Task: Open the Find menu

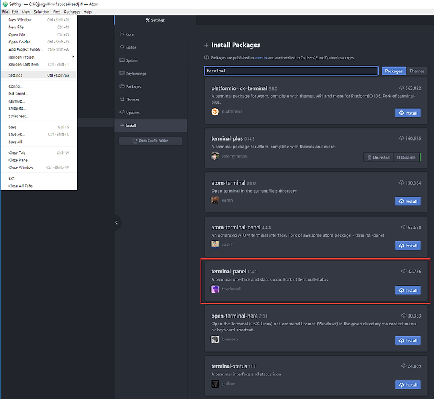Action: (57, 12)
